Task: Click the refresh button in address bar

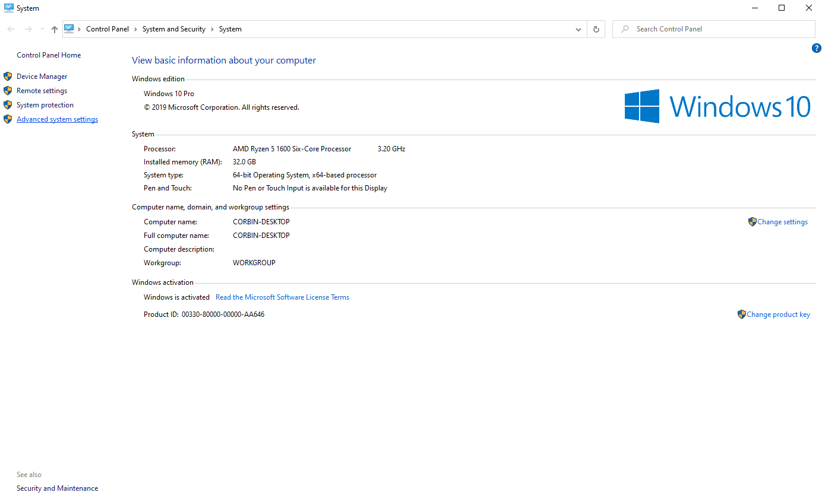Action: 596,29
